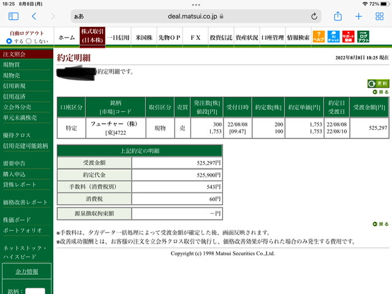Select auto-logout しない radio button
The width and height of the screenshot is (392, 294).
29,41
